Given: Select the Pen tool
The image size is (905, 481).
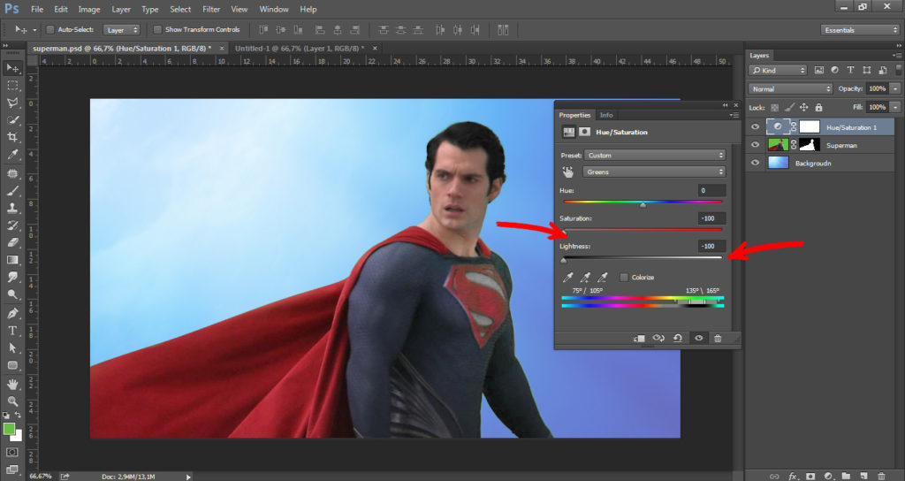Looking at the screenshot, I should pyautogui.click(x=12, y=313).
